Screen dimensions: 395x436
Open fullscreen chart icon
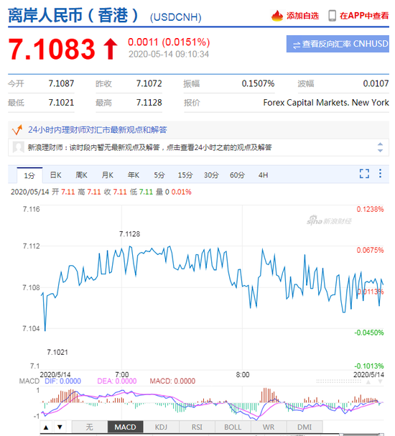pos(364,174)
